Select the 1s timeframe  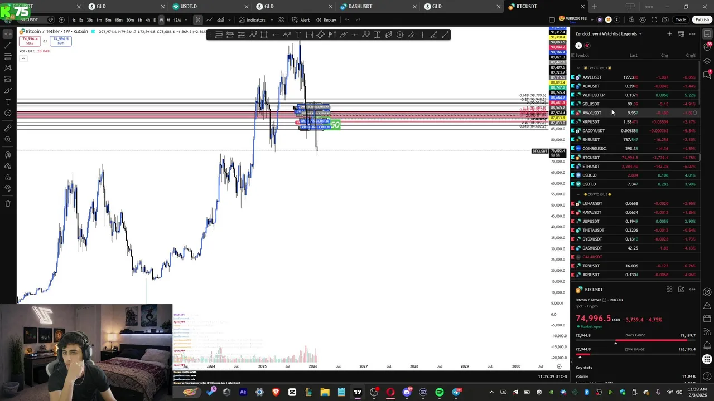tap(74, 20)
